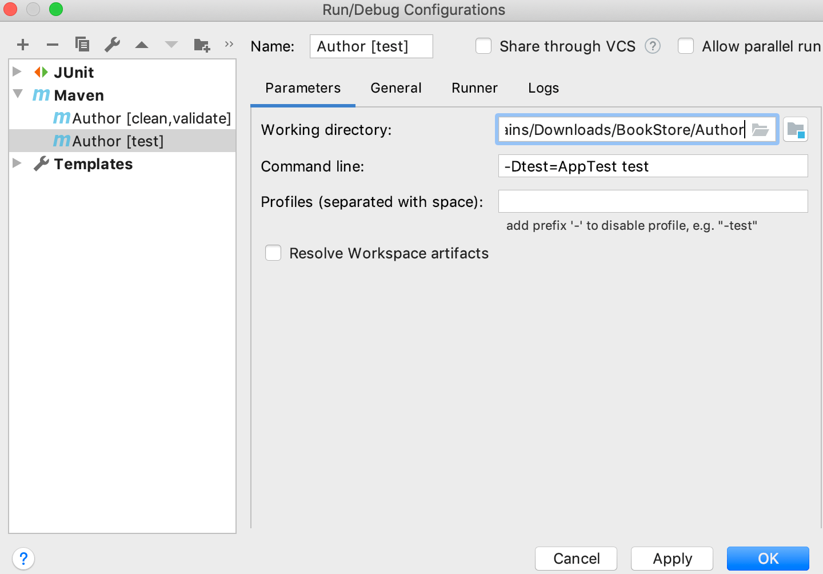This screenshot has height=574, width=823.
Task: Check Resolve Workspace artifacts
Action: (x=273, y=253)
